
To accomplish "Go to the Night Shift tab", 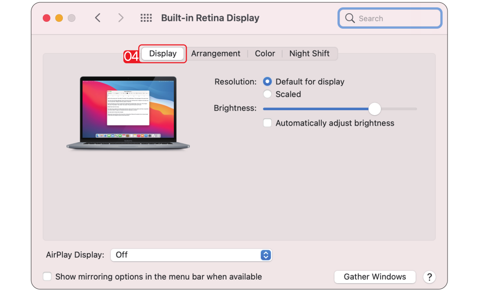I will point(309,54).
